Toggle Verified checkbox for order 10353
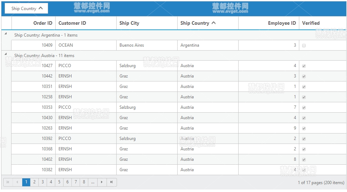 point(304,108)
